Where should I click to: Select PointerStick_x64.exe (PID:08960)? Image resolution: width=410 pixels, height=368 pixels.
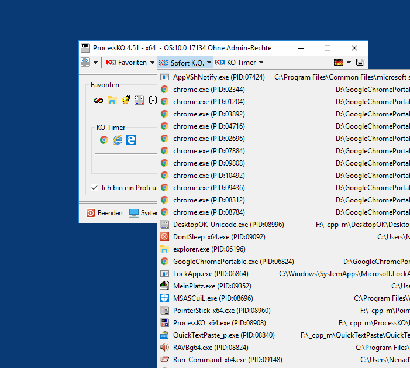coord(284,311)
